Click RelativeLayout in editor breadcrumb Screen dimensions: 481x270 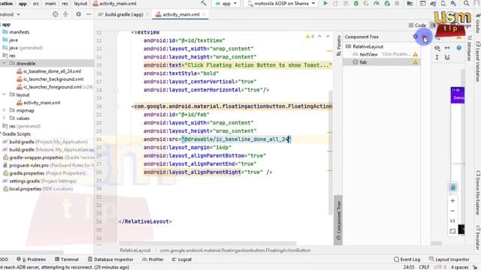point(135,250)
